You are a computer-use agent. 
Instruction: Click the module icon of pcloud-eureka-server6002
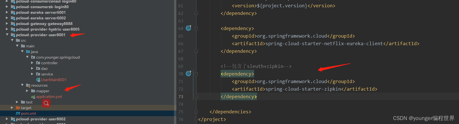pyautogui.click(x=13, y=18)
